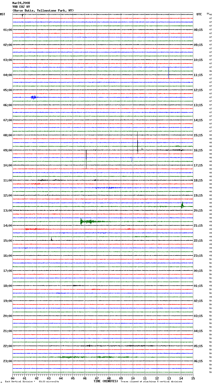Click the tall black spike above the 09:00 trace
Image resolution: width=213 pixels, height=385 pixels.
tap(138, 142)
